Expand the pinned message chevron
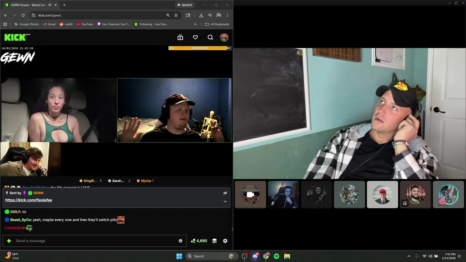Viewport: 466px width, 262px height. click(225, 201)
